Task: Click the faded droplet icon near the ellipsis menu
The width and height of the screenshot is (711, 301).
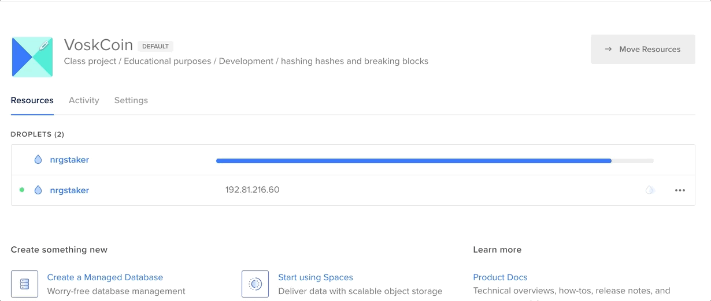Action: 650,190
